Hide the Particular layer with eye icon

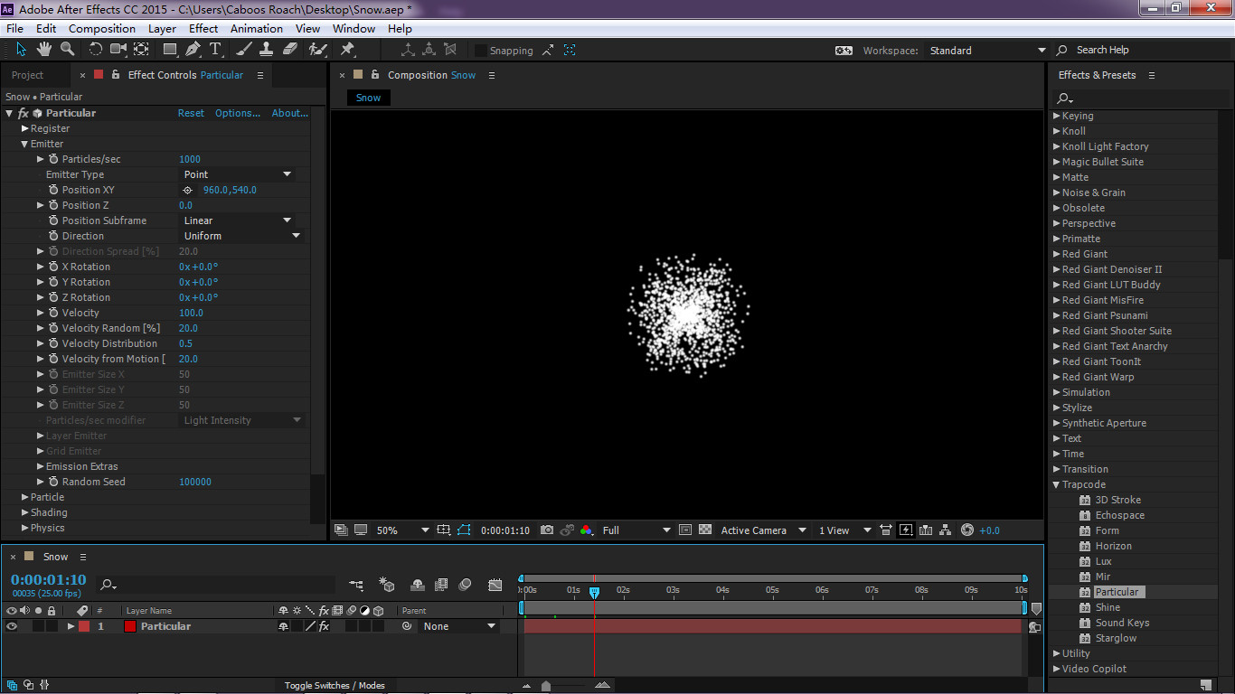point(12,626)
